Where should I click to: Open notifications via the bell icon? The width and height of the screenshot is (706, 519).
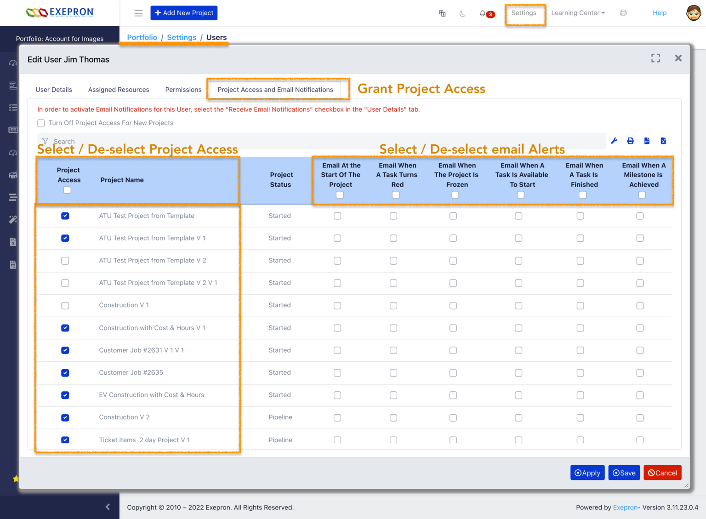482,13
